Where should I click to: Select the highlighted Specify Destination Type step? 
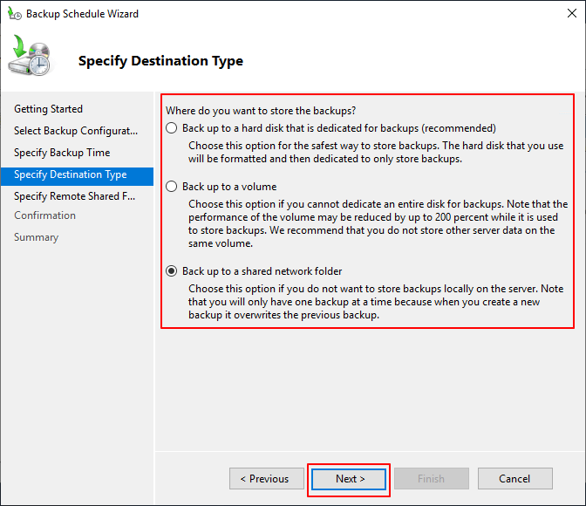coord(71,174)
